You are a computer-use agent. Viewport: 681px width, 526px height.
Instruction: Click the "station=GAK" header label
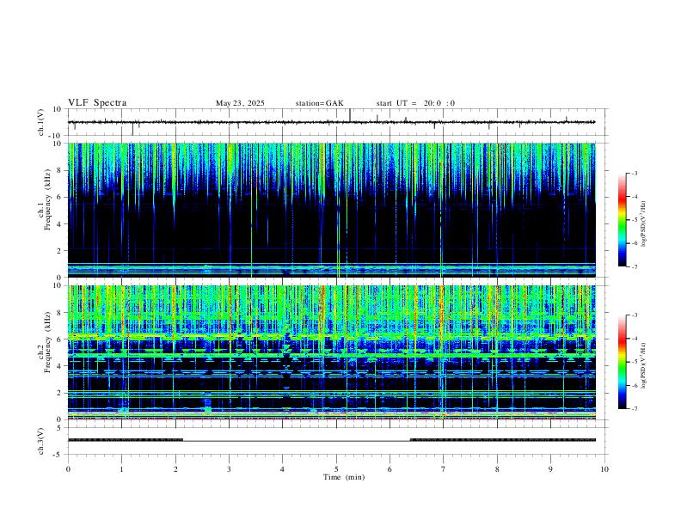pos(319,103)
